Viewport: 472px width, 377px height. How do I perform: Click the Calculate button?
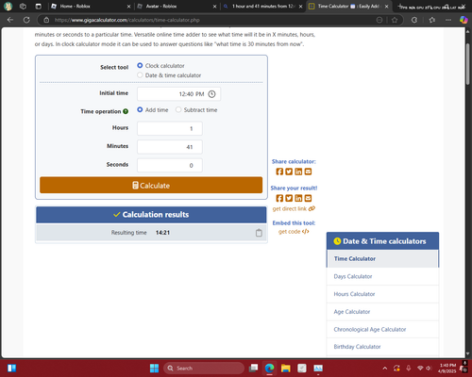click(x=151, y=185)
